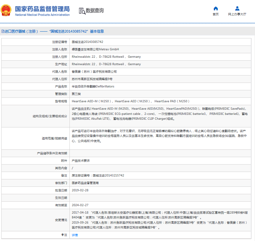
Task: Click the 进口医疗器械（注册）breadcrumb text
Action: pyautogui.click(x=21, y=31)
